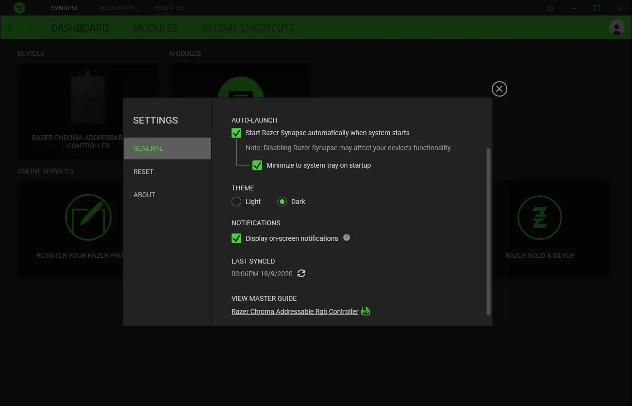Click the Razer Gold & Silver icon
The height and width of the screenshot is (406, 632).
[539, 218]
